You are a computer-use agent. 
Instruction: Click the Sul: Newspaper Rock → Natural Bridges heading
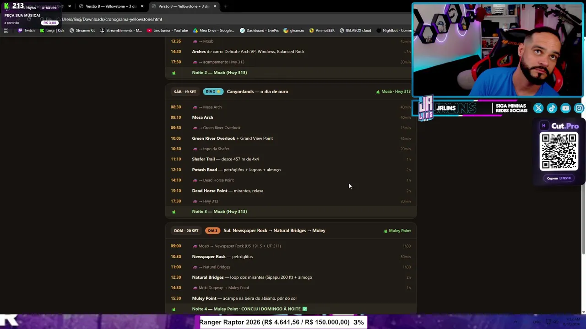pyautogui.click(x=274, y=231)
